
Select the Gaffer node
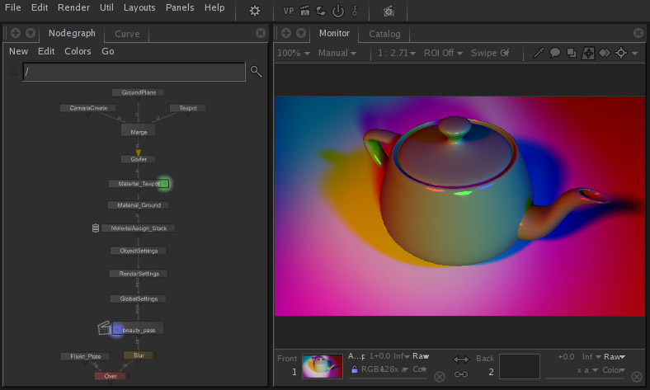[139, 159]
